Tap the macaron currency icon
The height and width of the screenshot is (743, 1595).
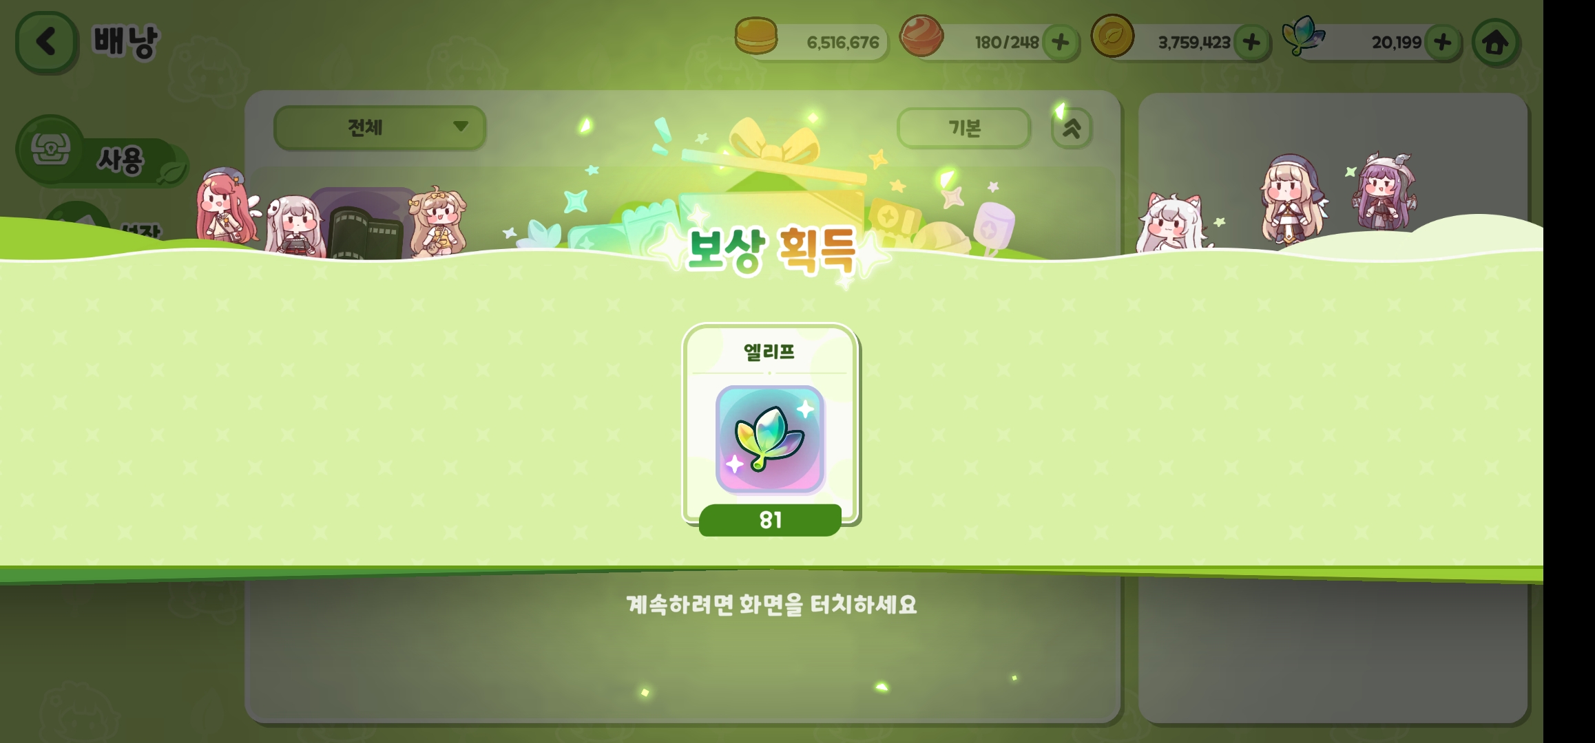755,36
